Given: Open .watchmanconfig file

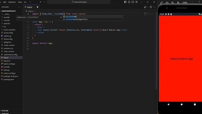Looking at the screenshot, I should pos(10,54).
